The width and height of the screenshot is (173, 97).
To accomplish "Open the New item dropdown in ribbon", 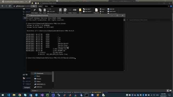I will (87, 9).
